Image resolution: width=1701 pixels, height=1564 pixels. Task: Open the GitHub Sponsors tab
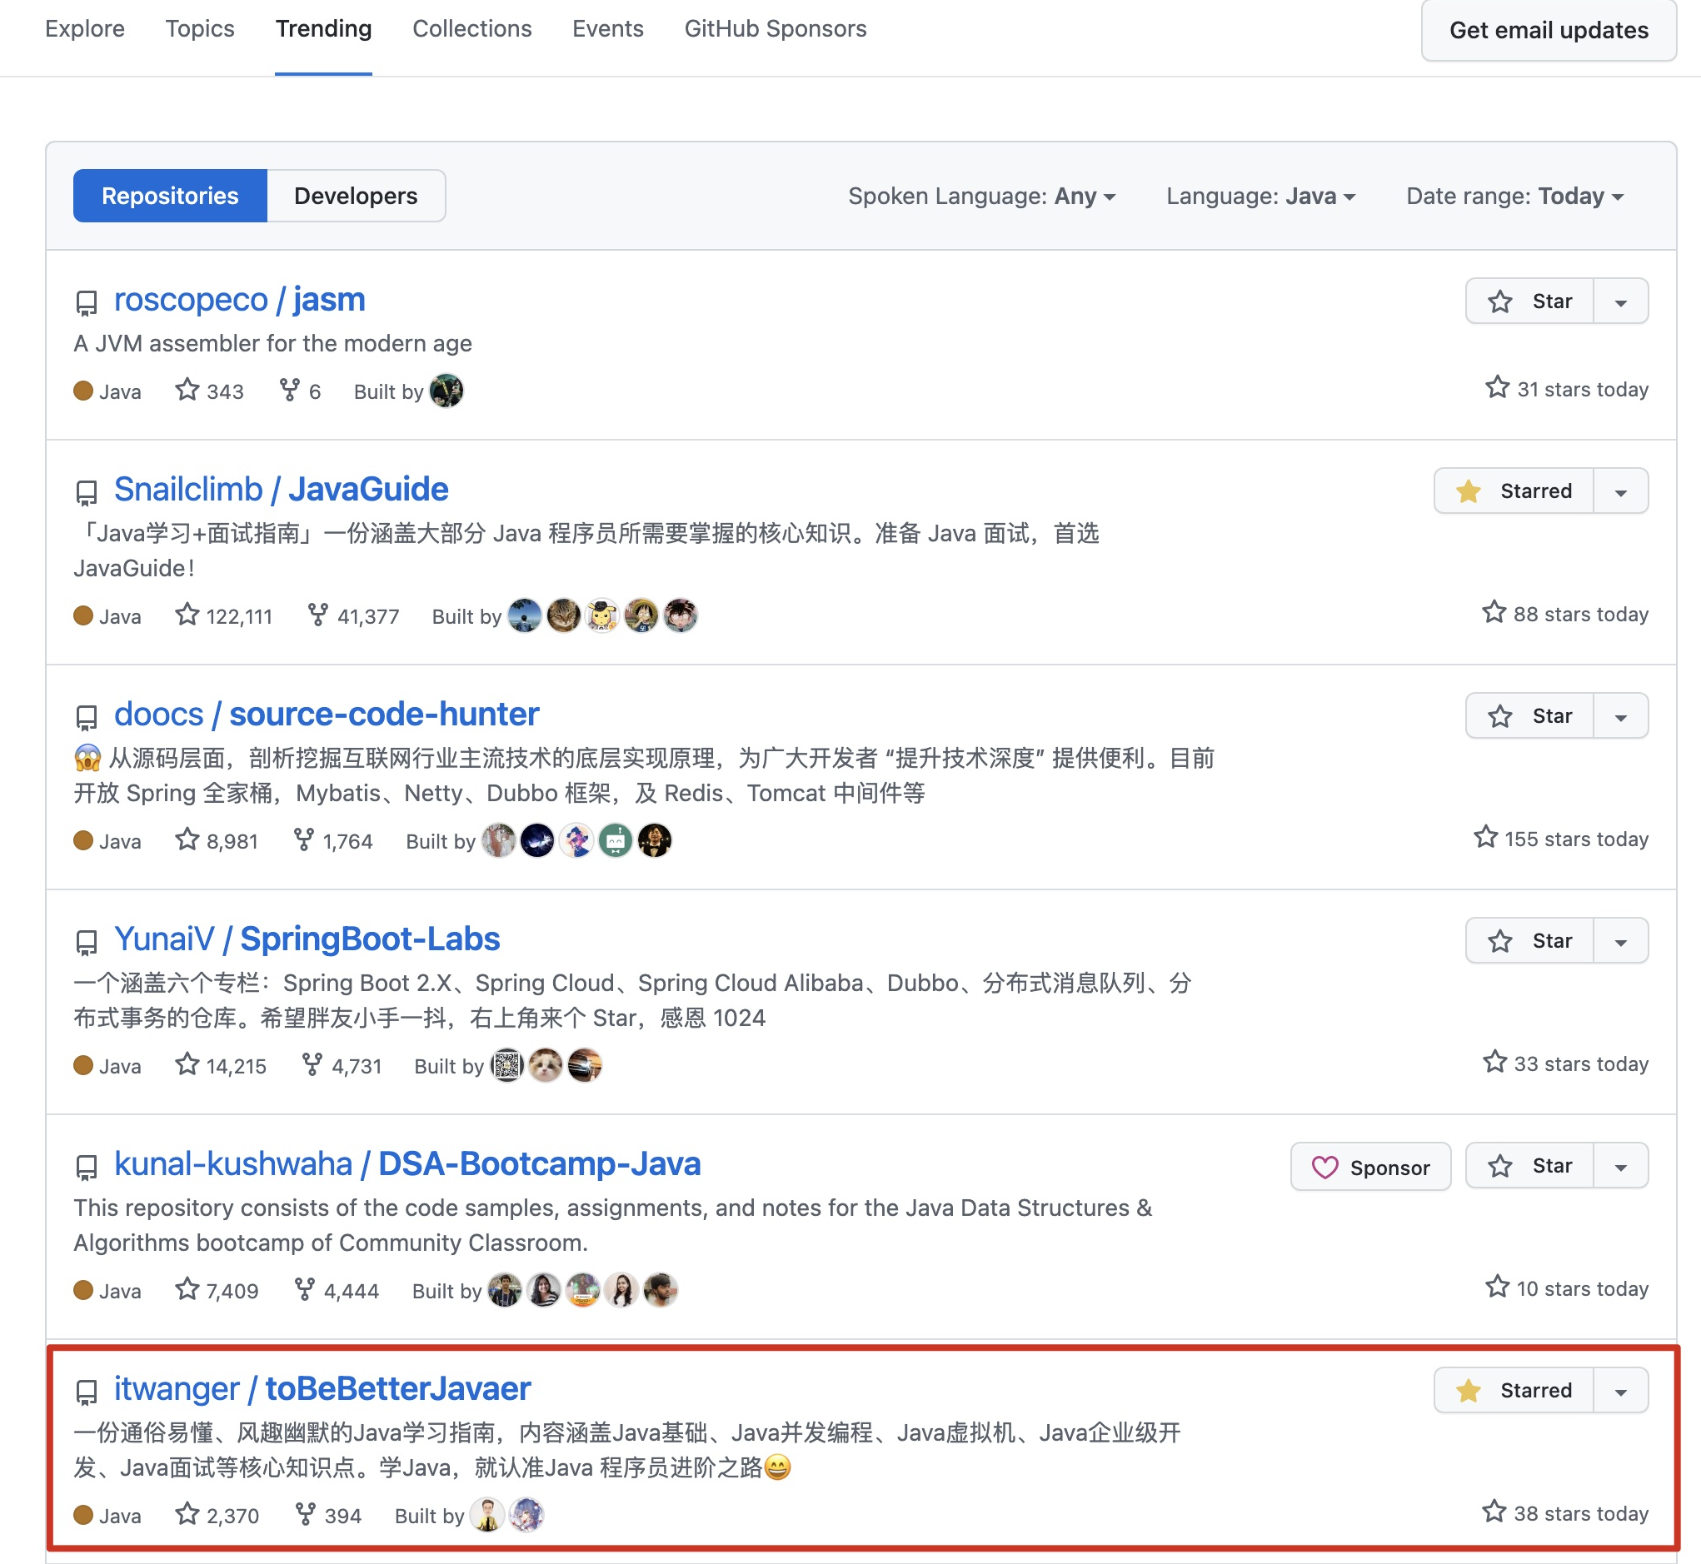(775, 29)
